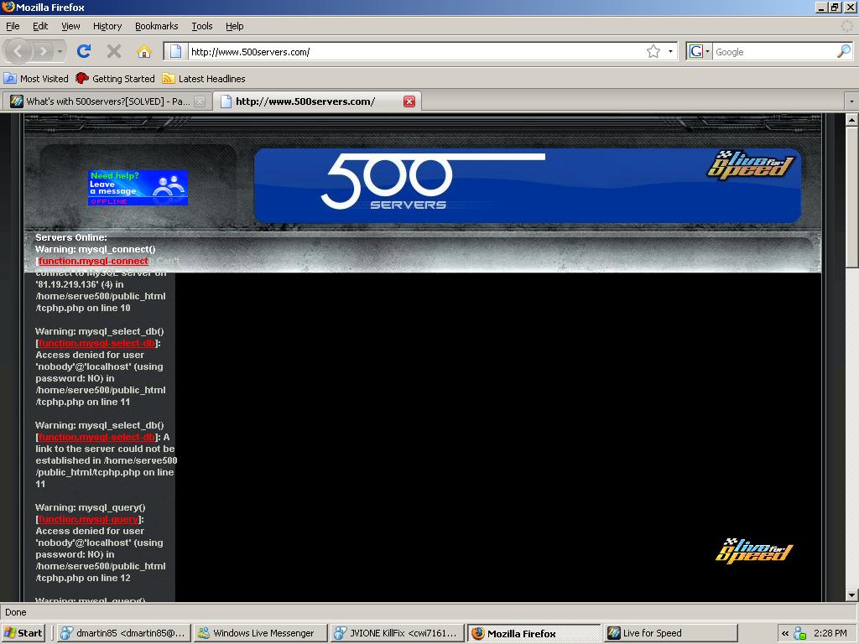Viewport: 859px width, 644px height.
Task: Open the Most Visited bookmarks folder
Action: pyautogui.click(x=37, y=78)
